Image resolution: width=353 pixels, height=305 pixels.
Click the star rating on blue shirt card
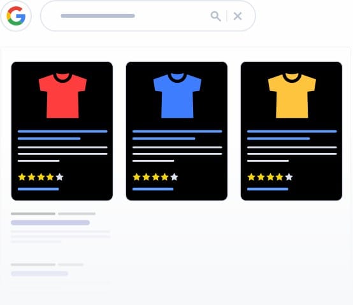point(155,177)
